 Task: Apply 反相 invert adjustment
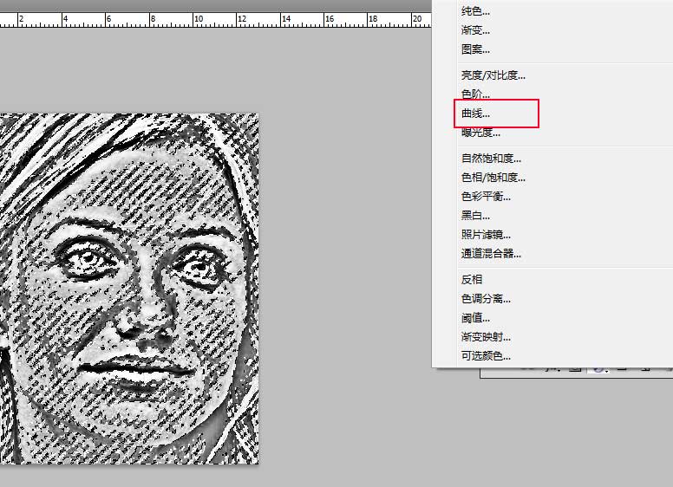[x=472, y=280]
